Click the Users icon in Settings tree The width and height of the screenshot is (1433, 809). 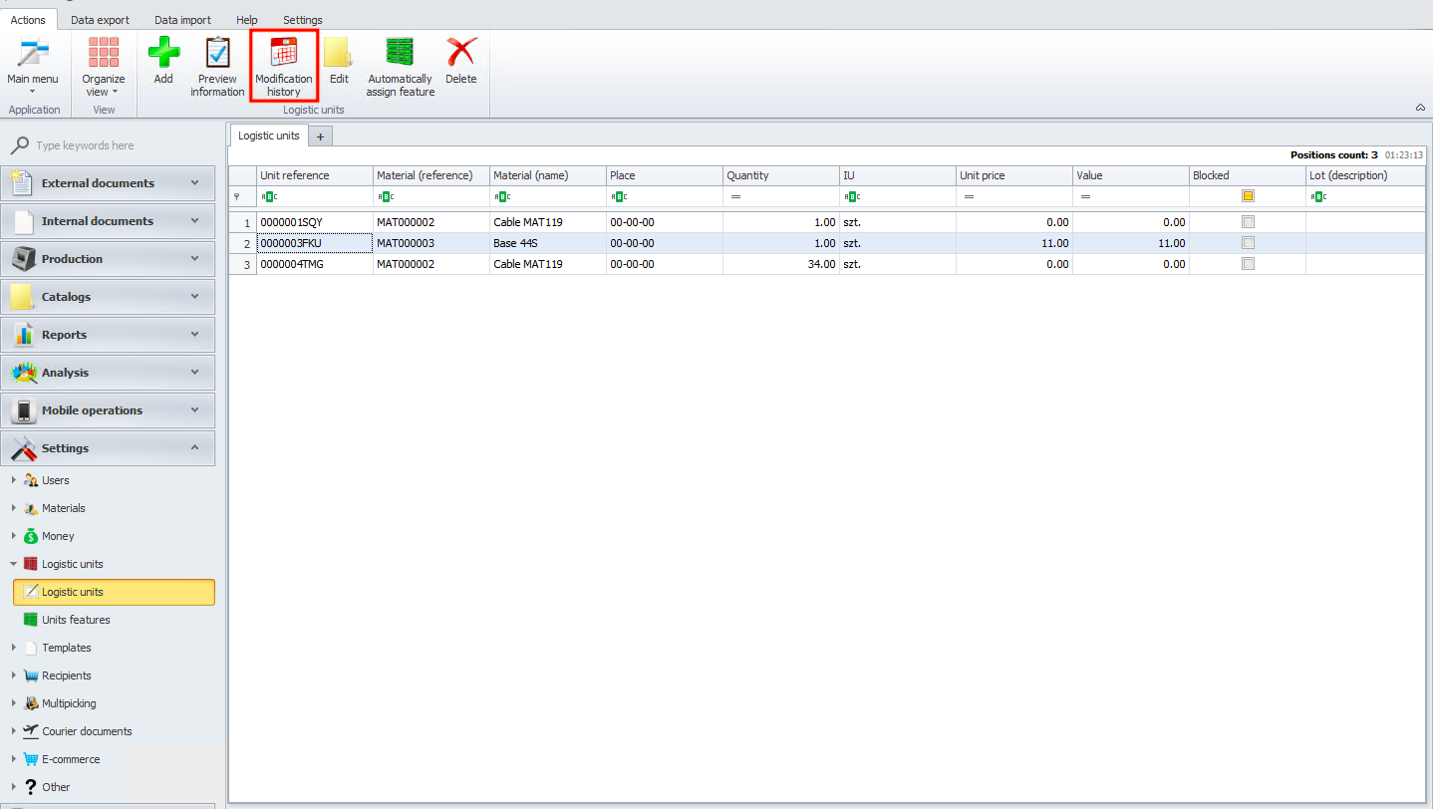point(31,480)
